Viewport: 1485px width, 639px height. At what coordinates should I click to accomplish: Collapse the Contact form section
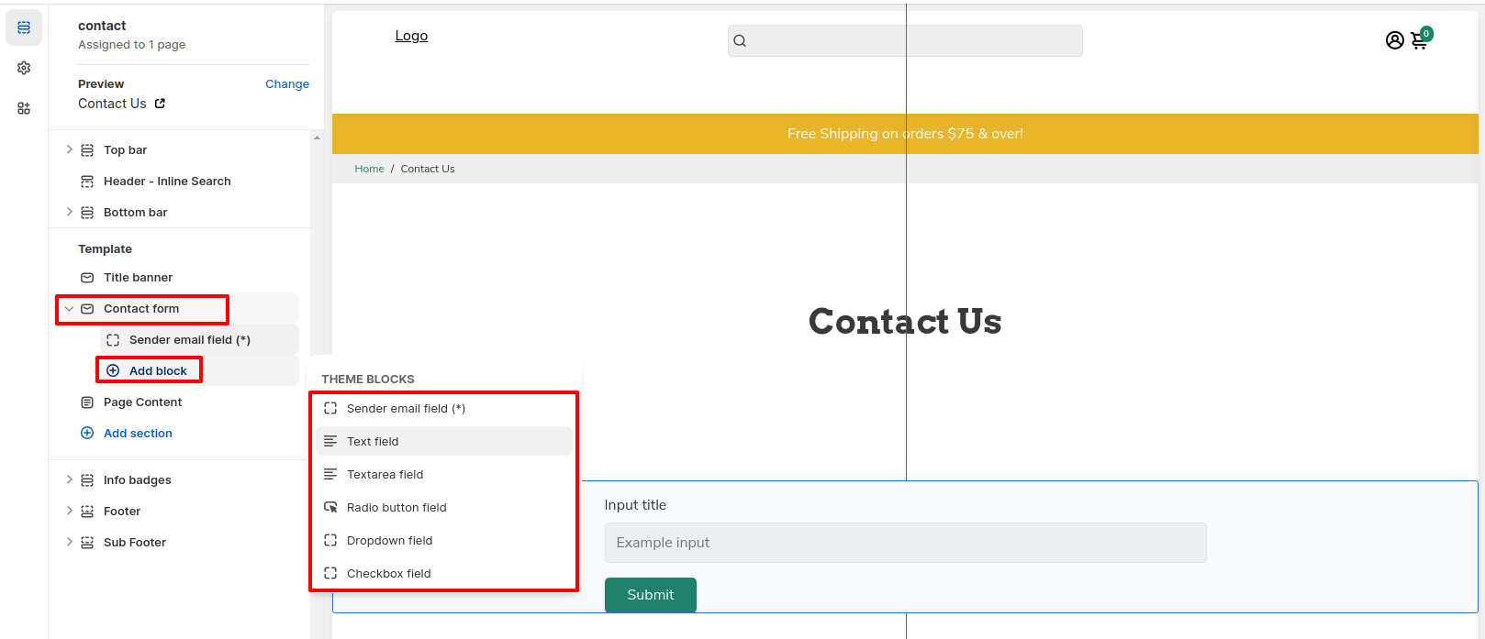point(69,309)
